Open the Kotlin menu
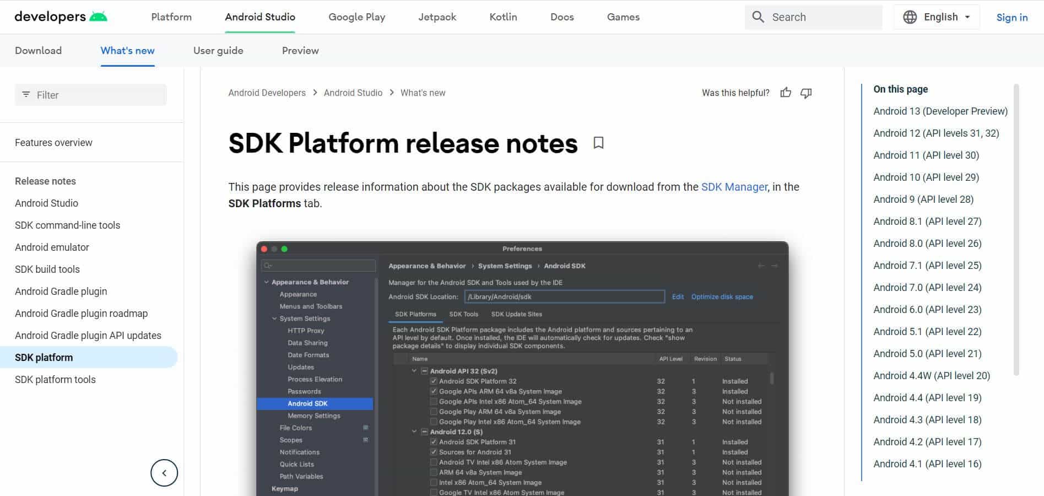This screenshot has width=1044, height=496. (x=504, y=17)
